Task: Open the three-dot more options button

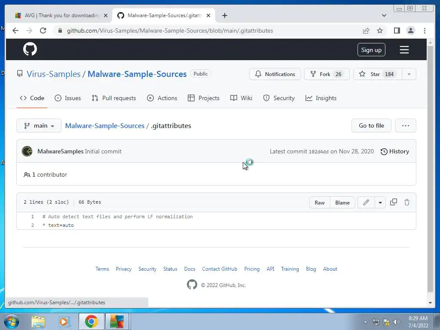Action: pos(405,125)
